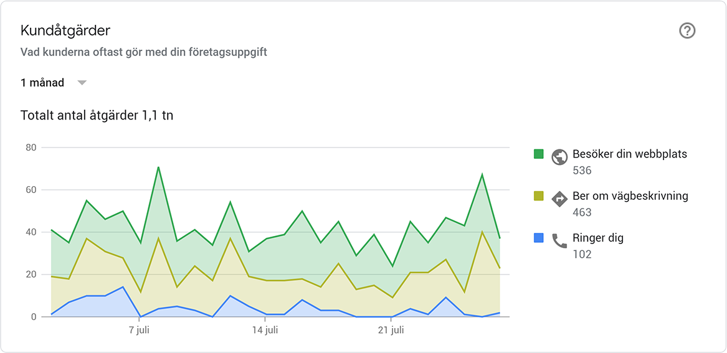Click the directions diamond arrow icon

tap(559, 199)
